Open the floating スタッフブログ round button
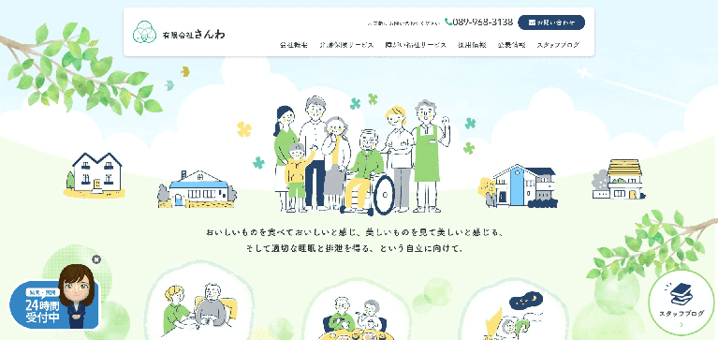This screenshot has width=718, height=340. coord(681,303)
